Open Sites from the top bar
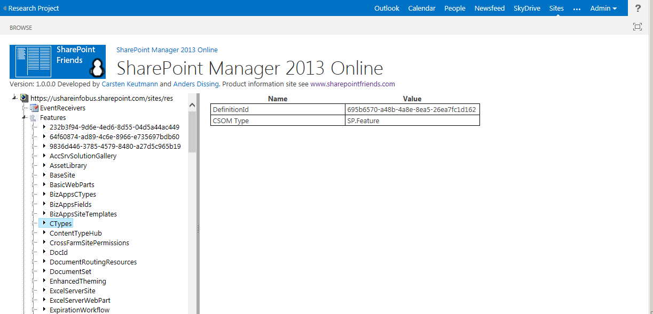This screenshot has width=653, height=314. click(x=556, y=9)
